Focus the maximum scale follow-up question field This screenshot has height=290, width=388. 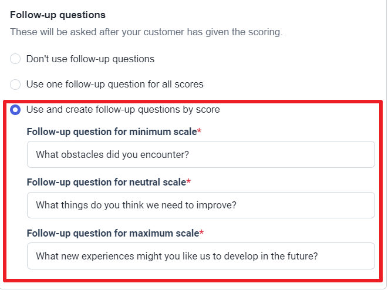(201, 256)
